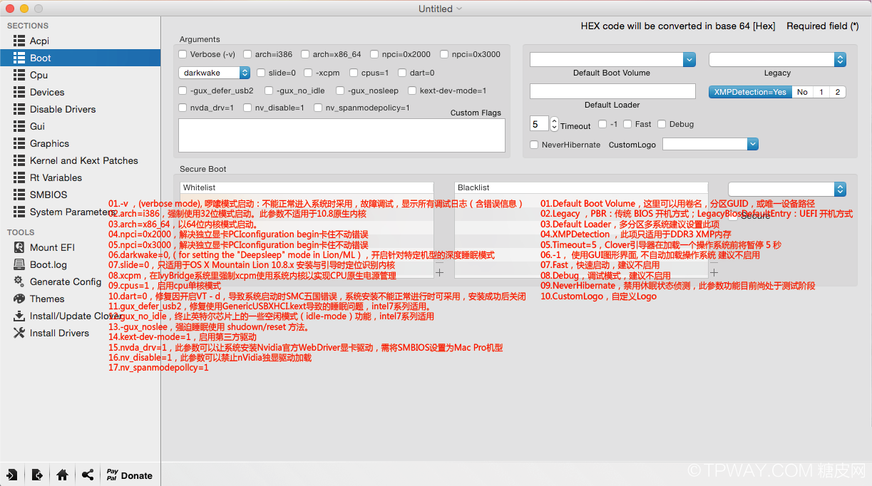
Task: Open the Disable Drivers section
Action: click(x=80, y=109)
